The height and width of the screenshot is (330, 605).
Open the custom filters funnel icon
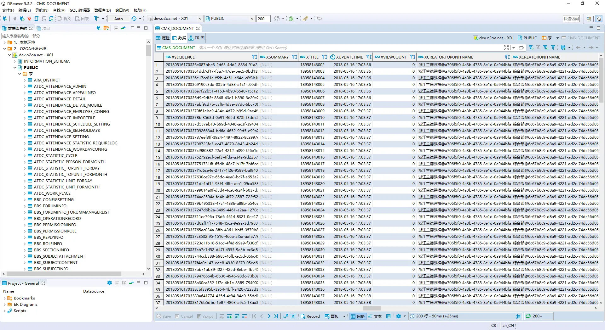point(553,48)
